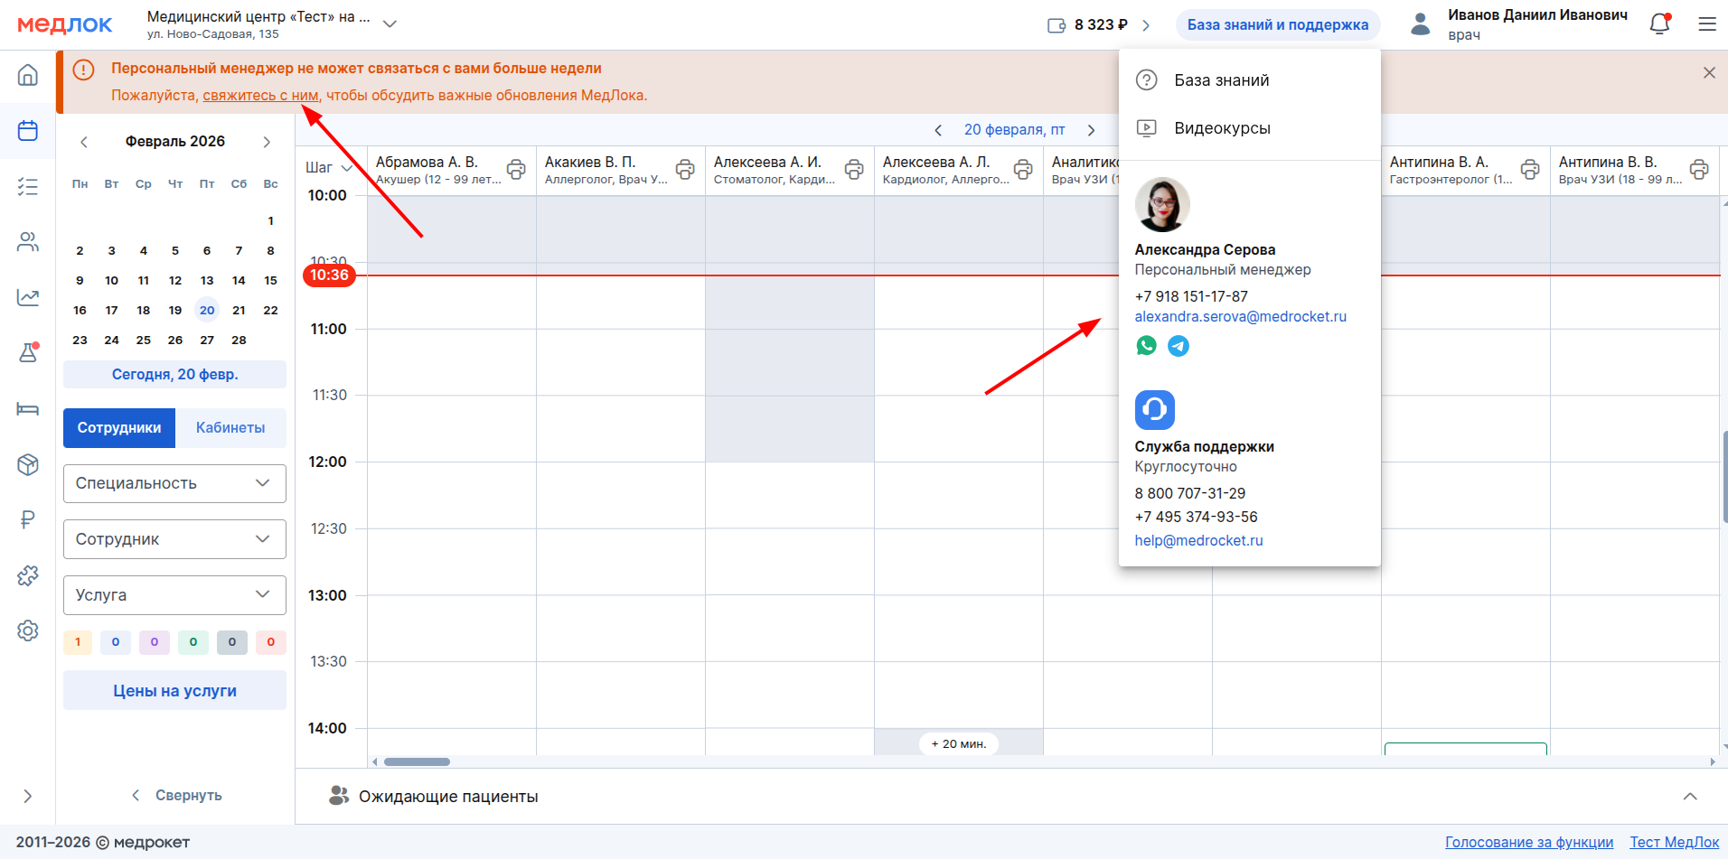The height and width of the screenshot is (859, 1728).
Task: Switch to Кабинеты view
Action: [x=230, y=428]
